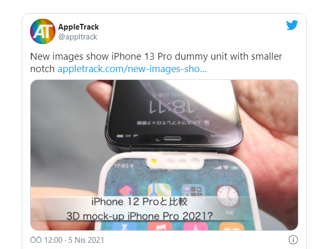Open the iPhone dummy unit photo
Viewport: 314px width, 249px height.
click(164, 155)
